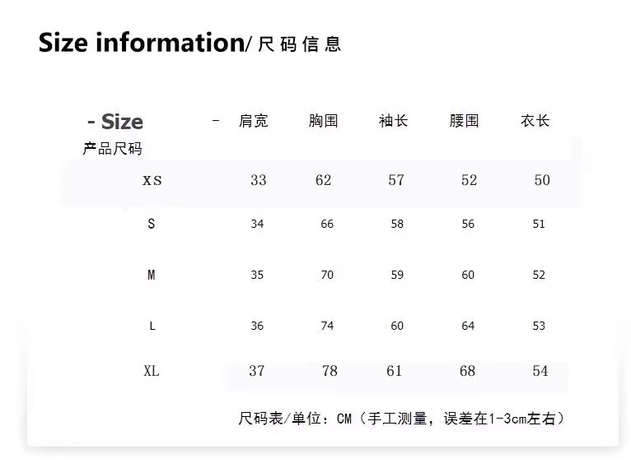Click the 尺码表 unit footnote text
This screenshot has width=631, height=463.
[401, 419]
